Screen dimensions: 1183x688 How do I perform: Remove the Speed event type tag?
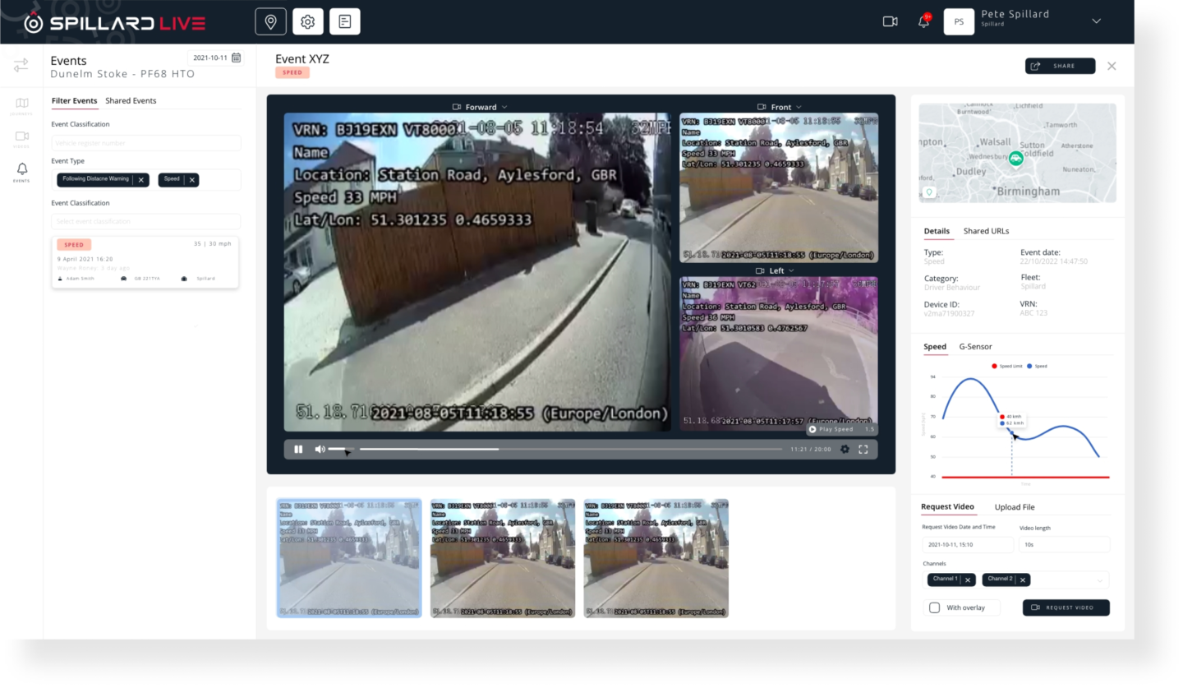coord(192,180)
